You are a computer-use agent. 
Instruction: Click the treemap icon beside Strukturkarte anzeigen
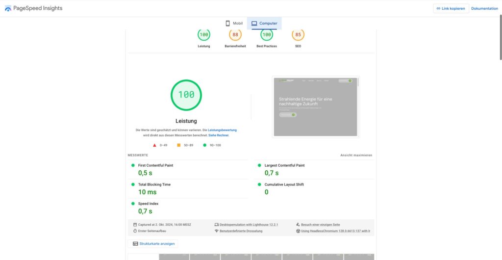(x=135, y=244)
